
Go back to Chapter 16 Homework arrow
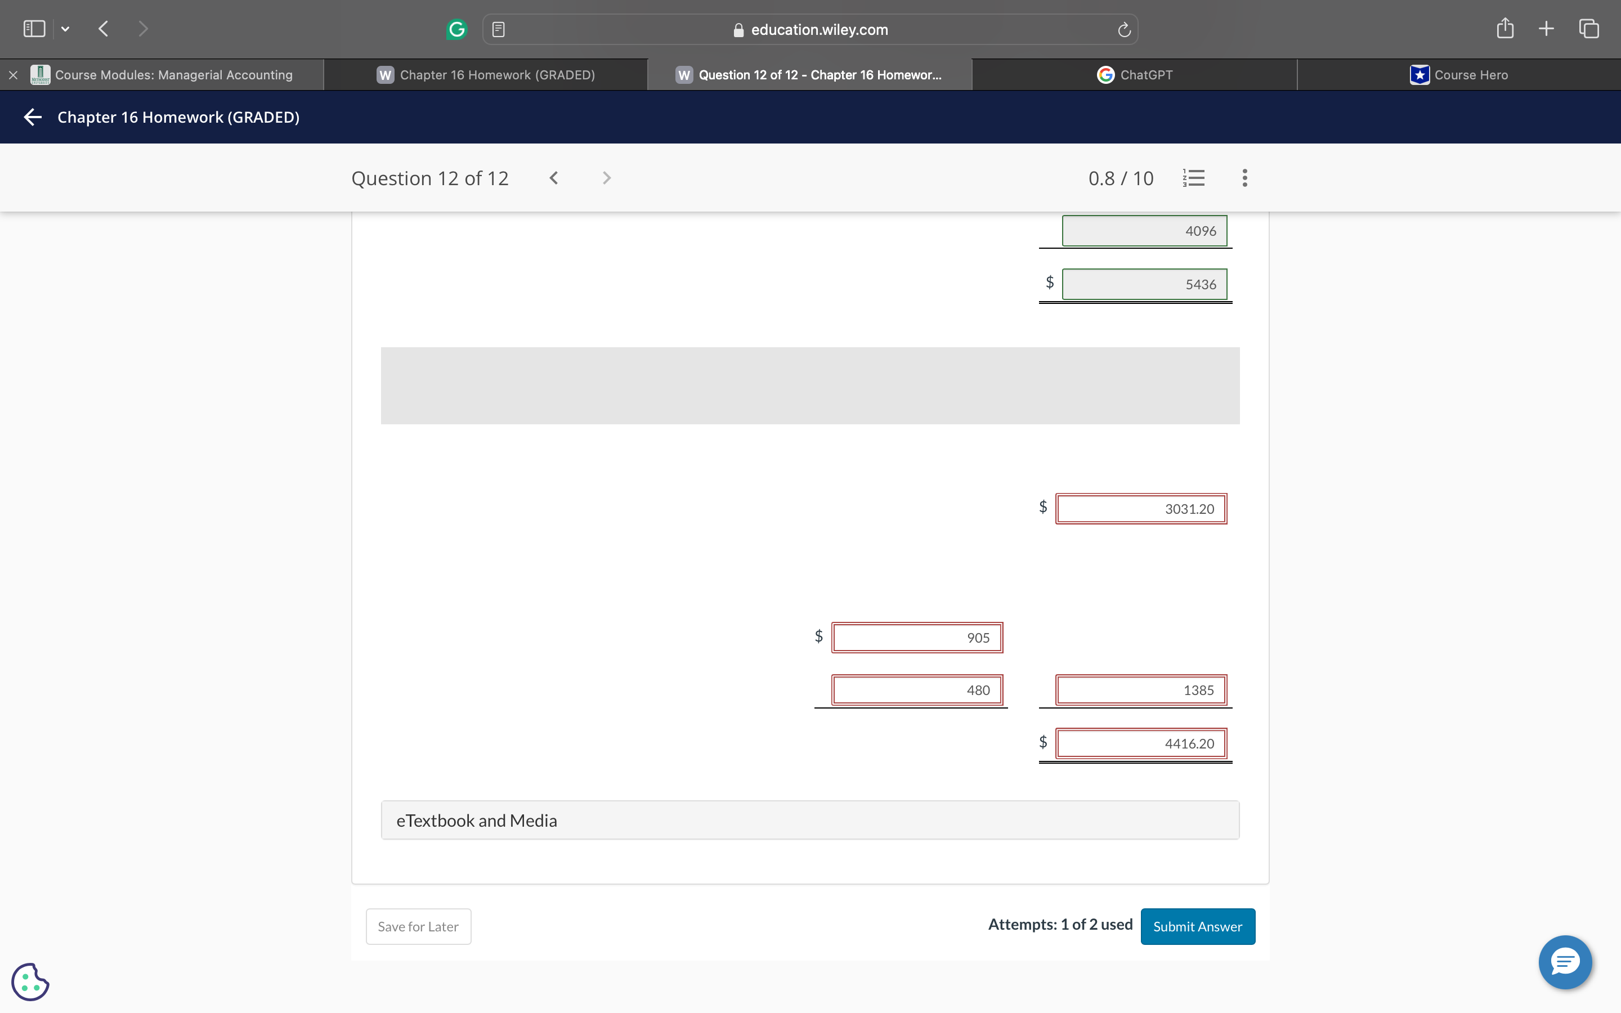pos(33,117)
